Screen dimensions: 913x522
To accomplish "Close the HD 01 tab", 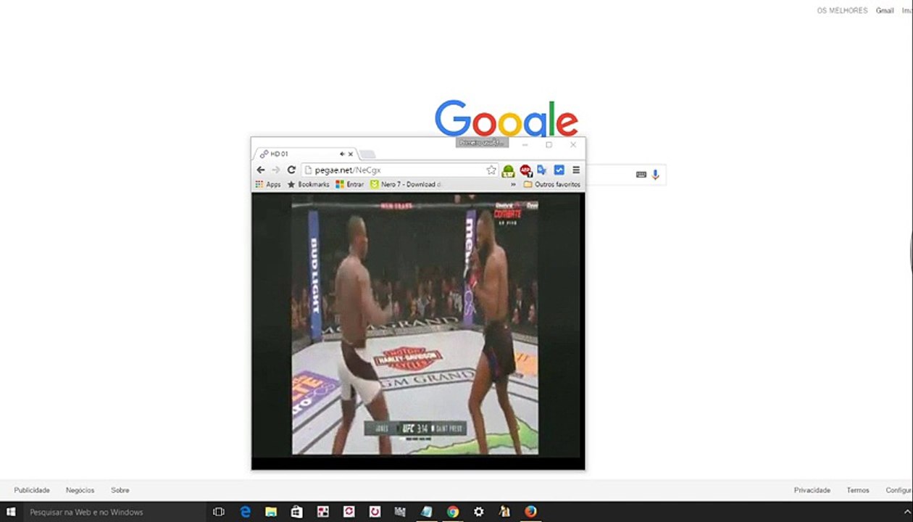I will [351, 154].
